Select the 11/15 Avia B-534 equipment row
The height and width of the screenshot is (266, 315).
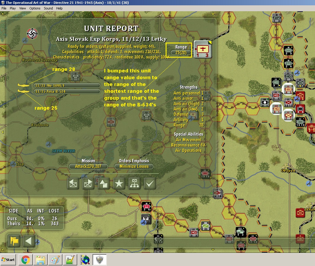67,92
